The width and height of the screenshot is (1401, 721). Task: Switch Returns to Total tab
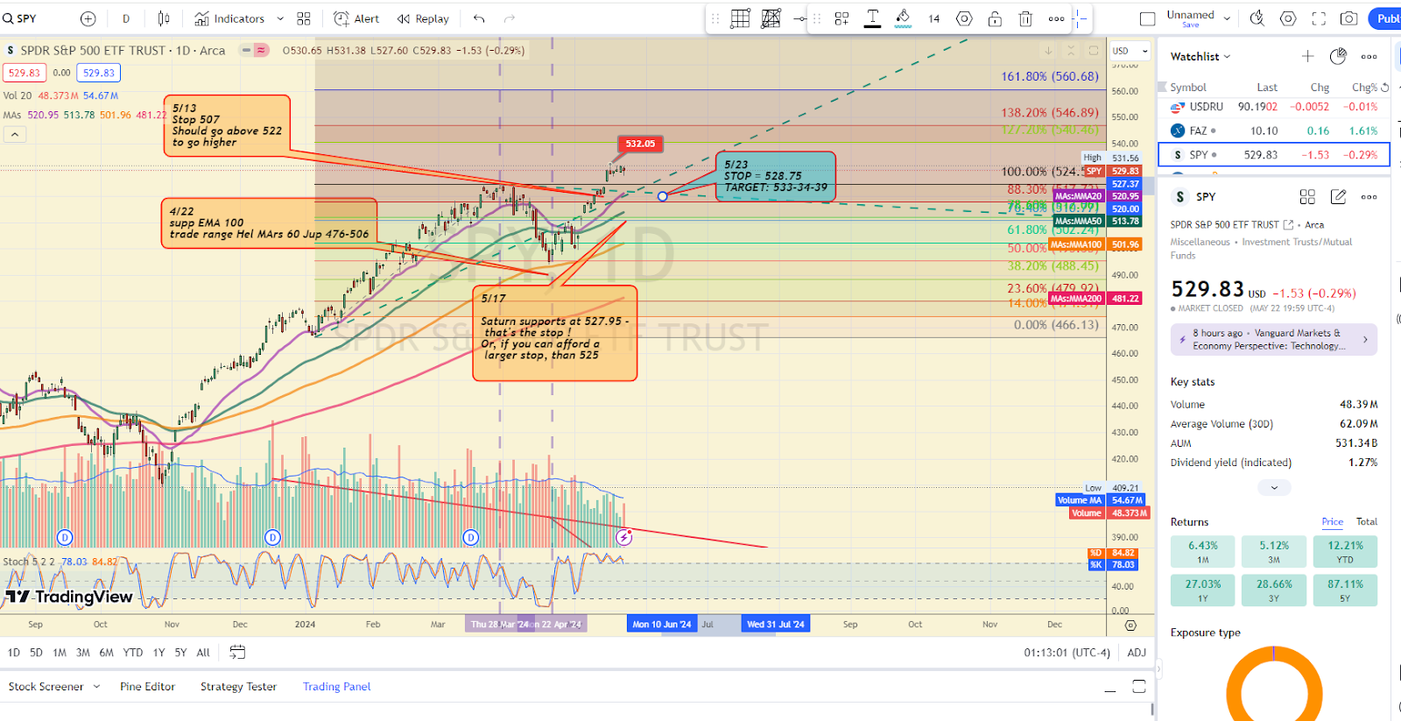point(1366,521)
